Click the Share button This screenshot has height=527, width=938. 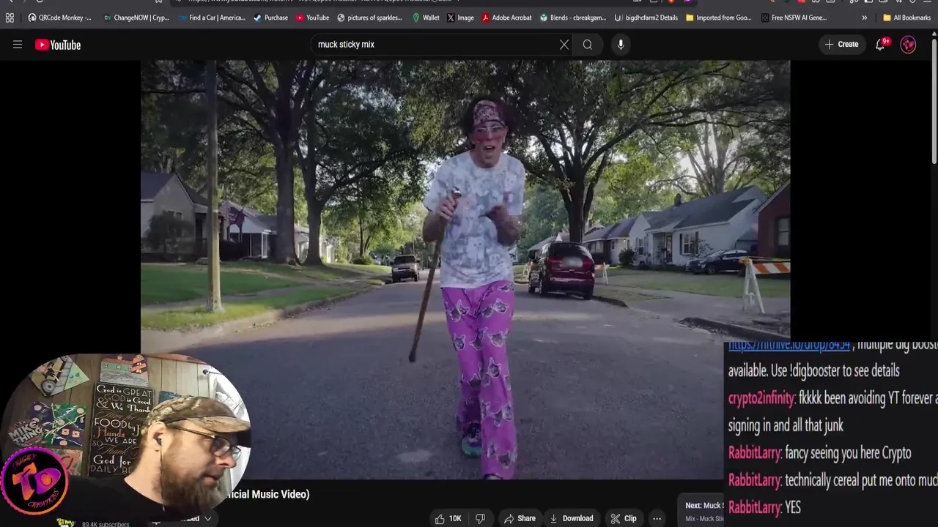(520, 518)
